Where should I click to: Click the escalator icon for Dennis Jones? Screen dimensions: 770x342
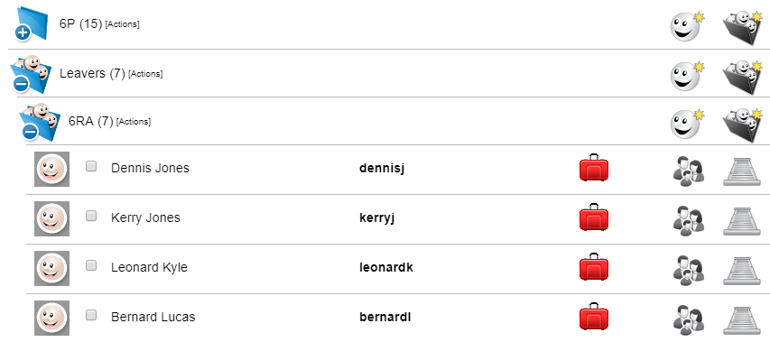coord(741,171)
